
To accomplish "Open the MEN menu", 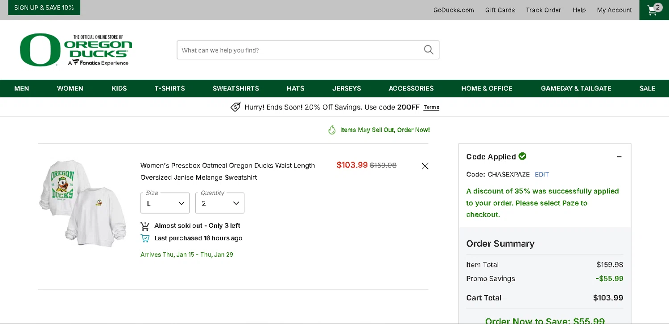I will 21,88.
